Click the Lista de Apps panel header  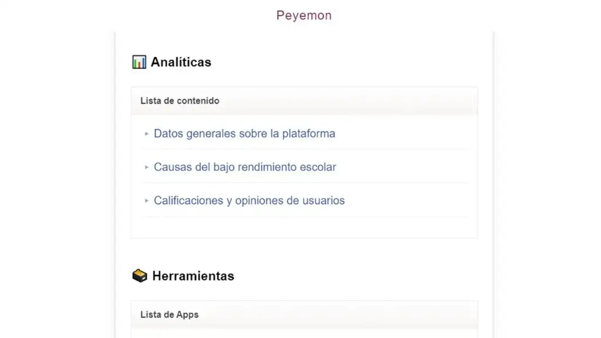click(305, 315)
